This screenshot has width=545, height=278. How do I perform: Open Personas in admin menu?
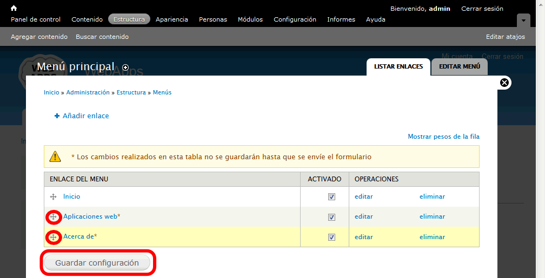click(212, 19)
